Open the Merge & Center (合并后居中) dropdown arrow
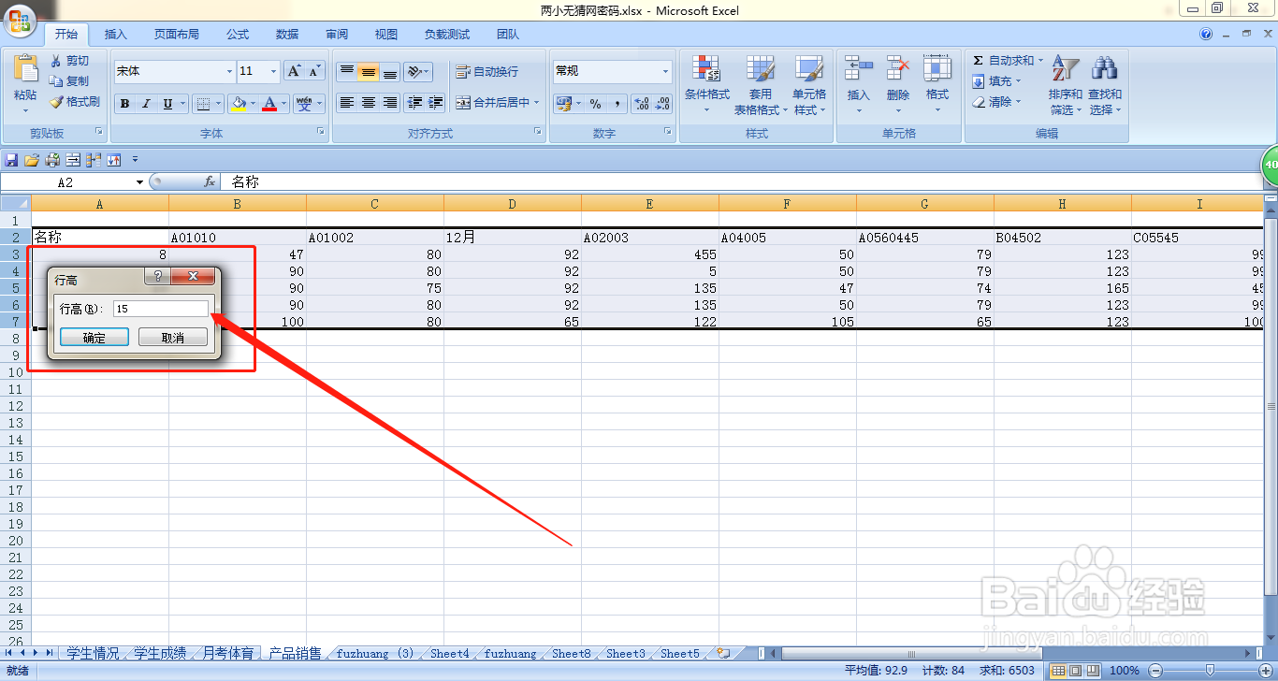This screenshot has height=681, width=1278. pyautogui.click(x=537, y=103)
